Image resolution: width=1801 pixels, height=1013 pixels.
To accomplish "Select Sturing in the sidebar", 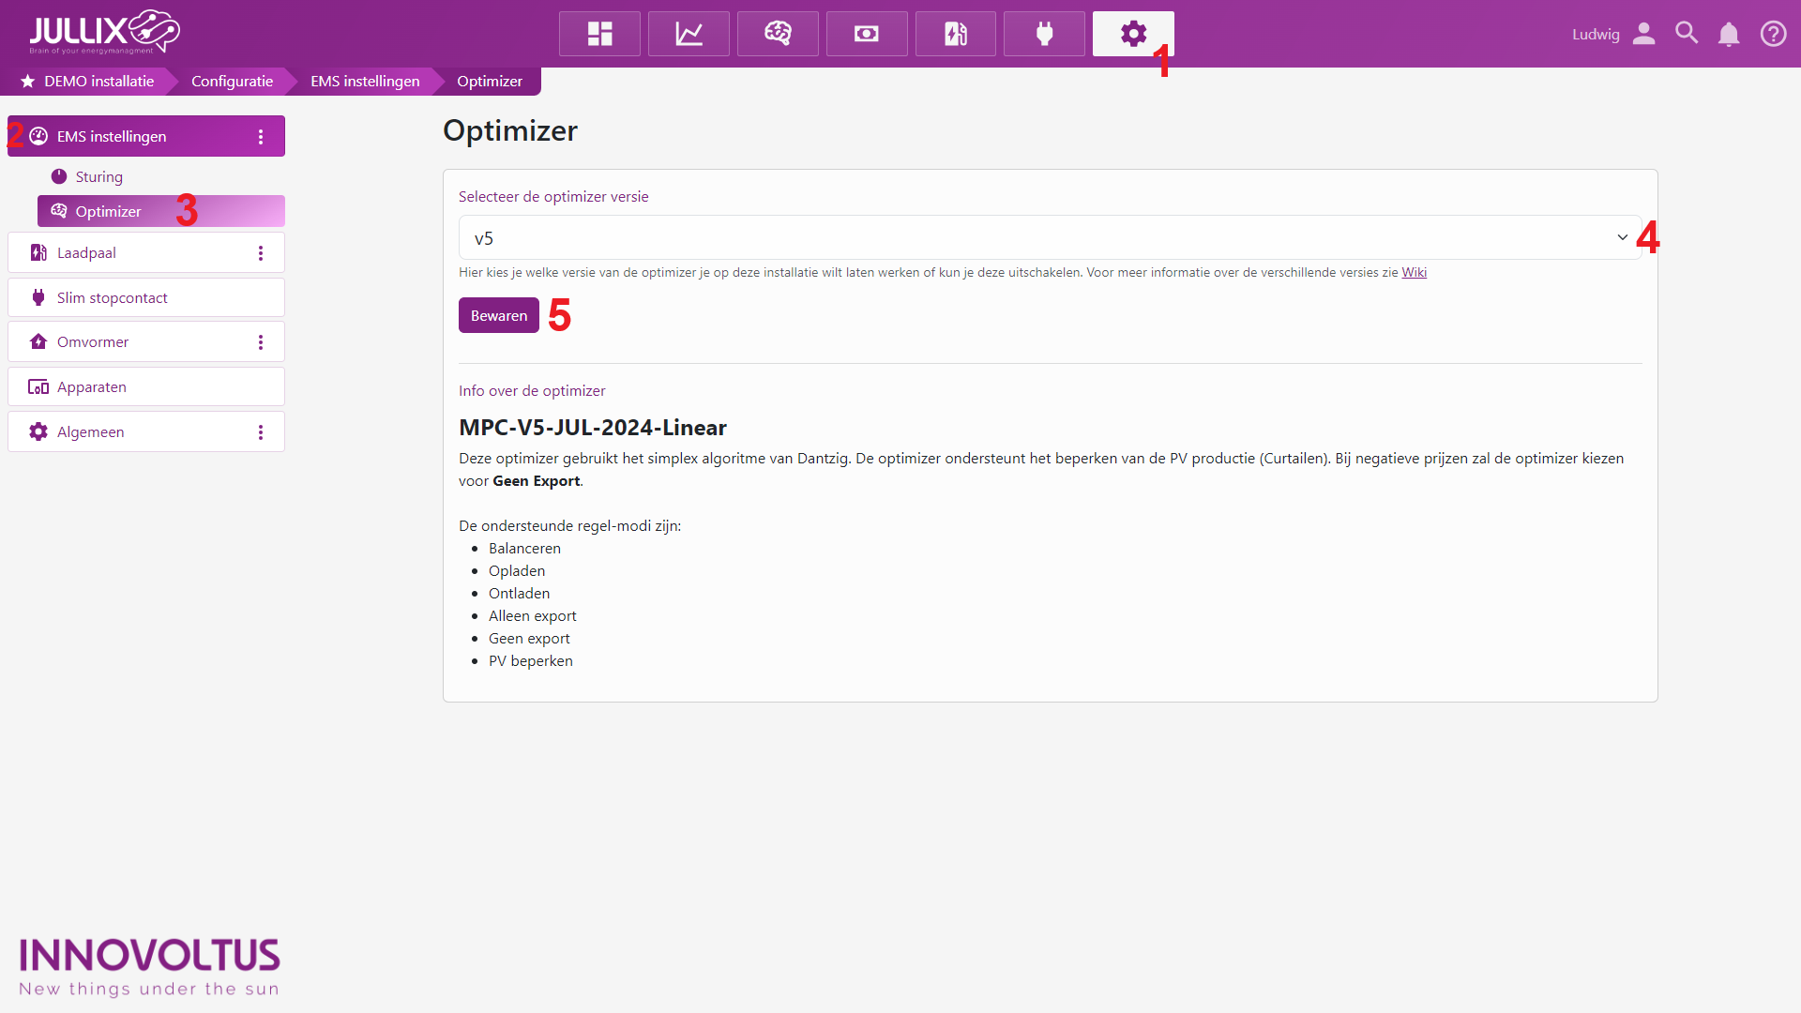I will click(x=98, y=176).
